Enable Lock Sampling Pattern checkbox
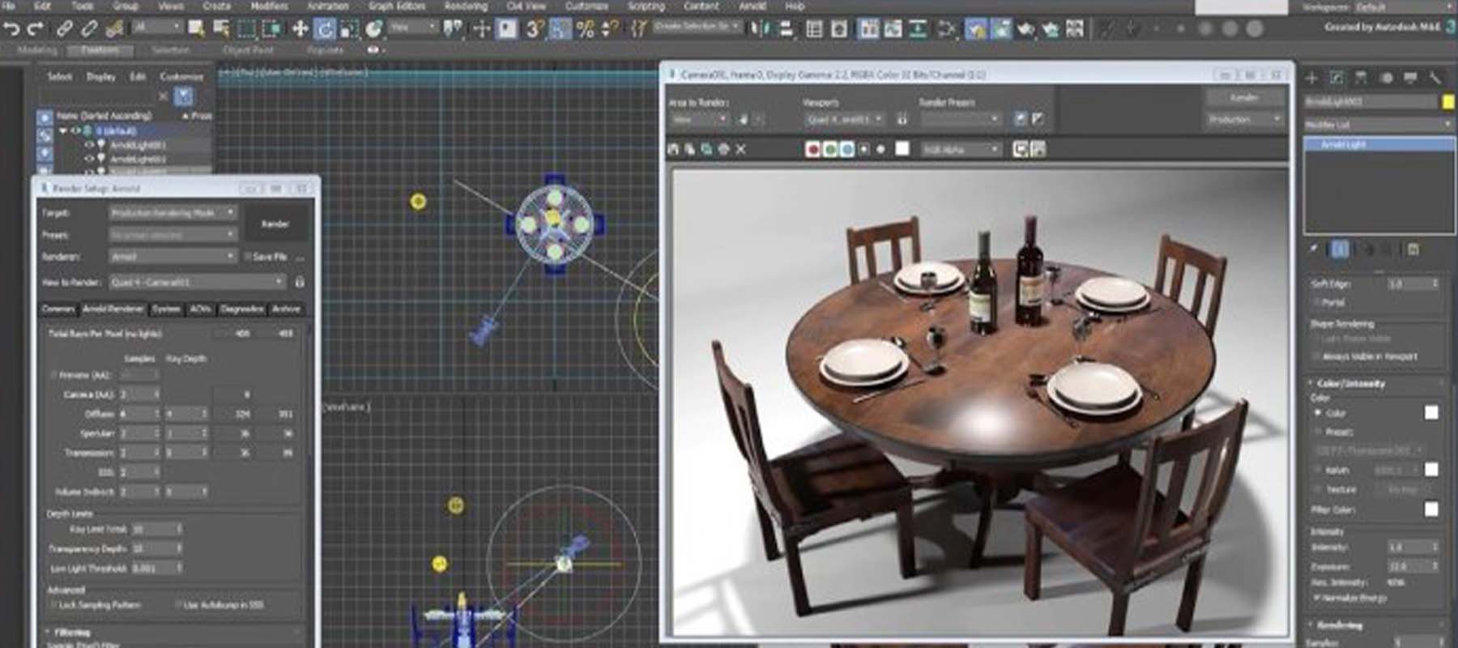 (53, 605)
